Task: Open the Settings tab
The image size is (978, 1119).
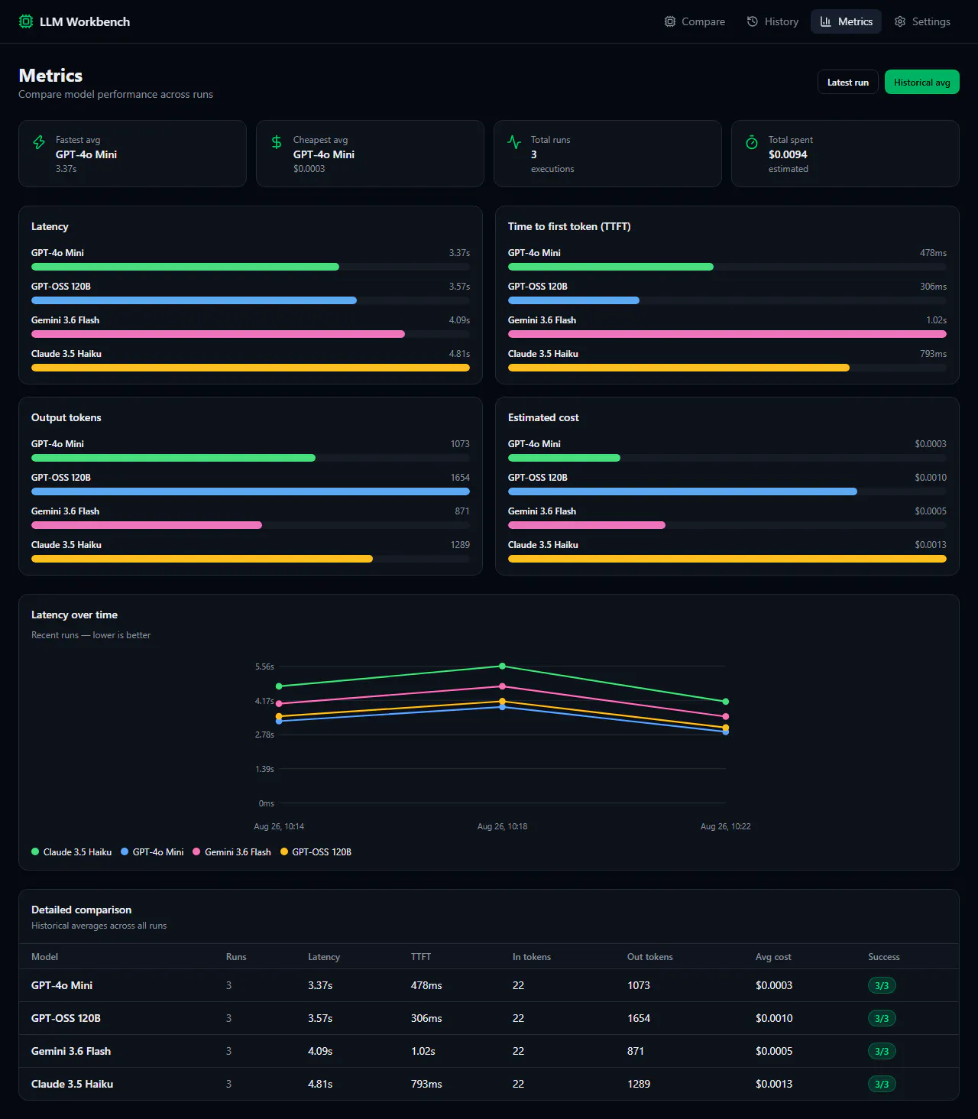Action: tap(922, 21)
